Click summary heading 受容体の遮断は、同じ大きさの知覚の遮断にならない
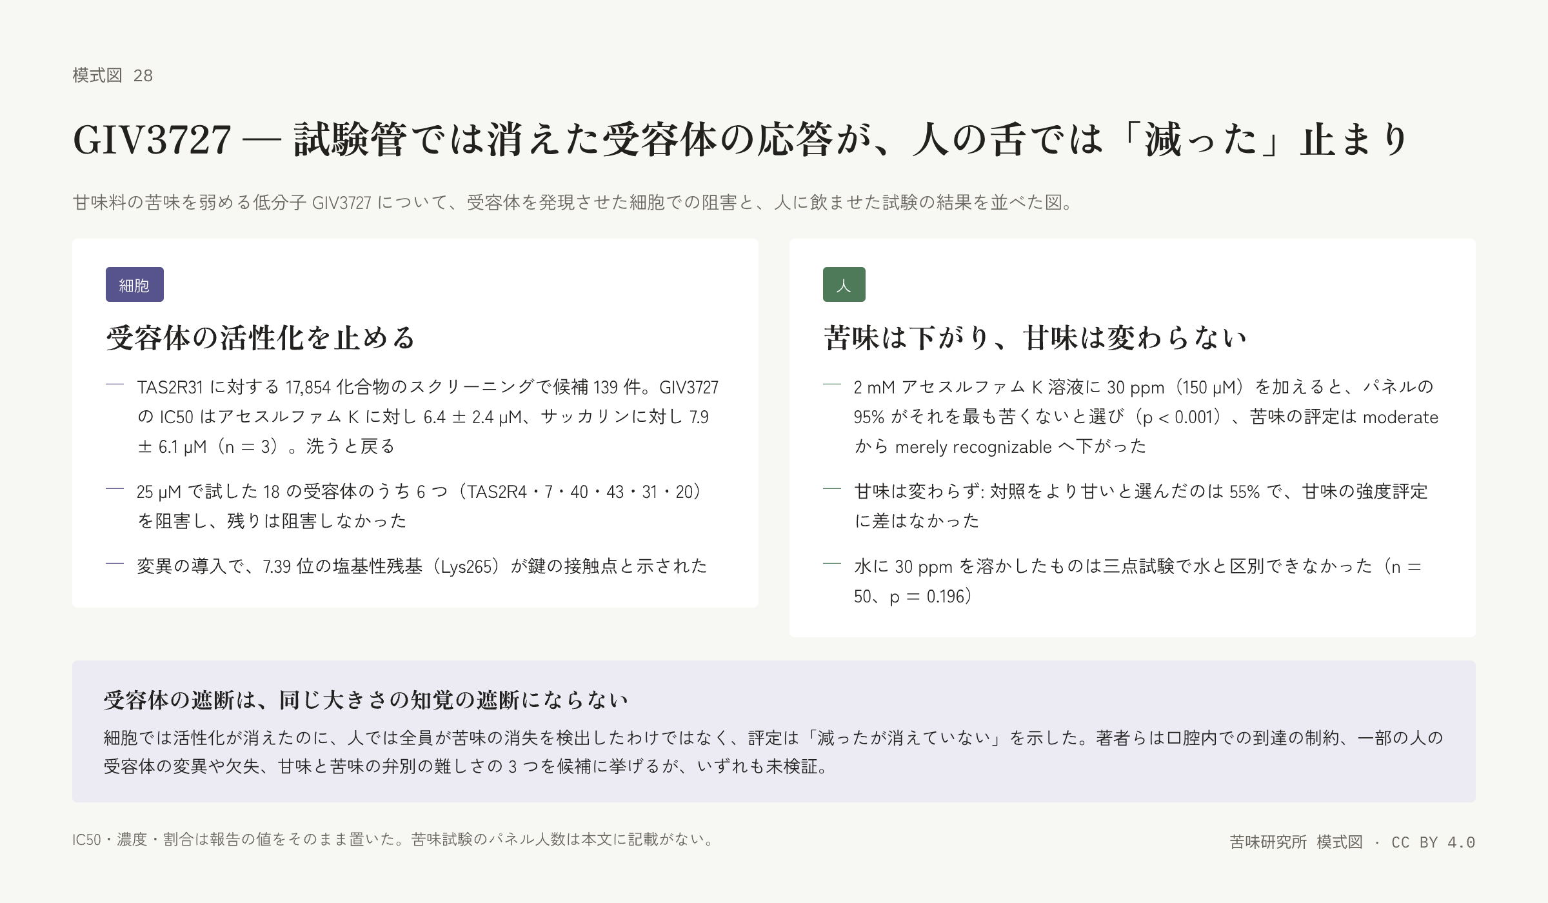The image size is (1548, 903). coord(366,700)
